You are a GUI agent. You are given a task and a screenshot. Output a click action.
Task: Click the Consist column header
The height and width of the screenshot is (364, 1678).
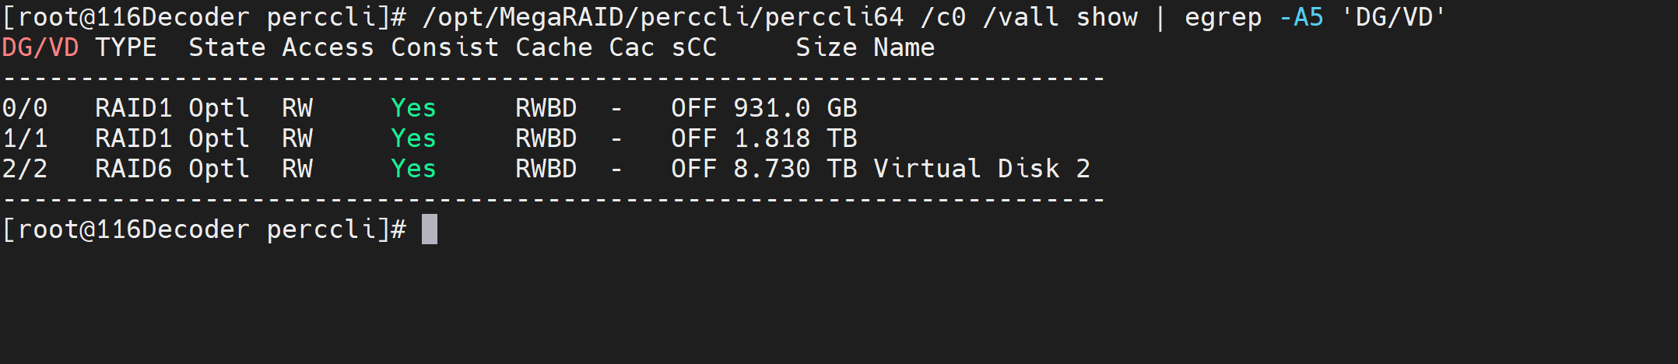tap(444, 47)
